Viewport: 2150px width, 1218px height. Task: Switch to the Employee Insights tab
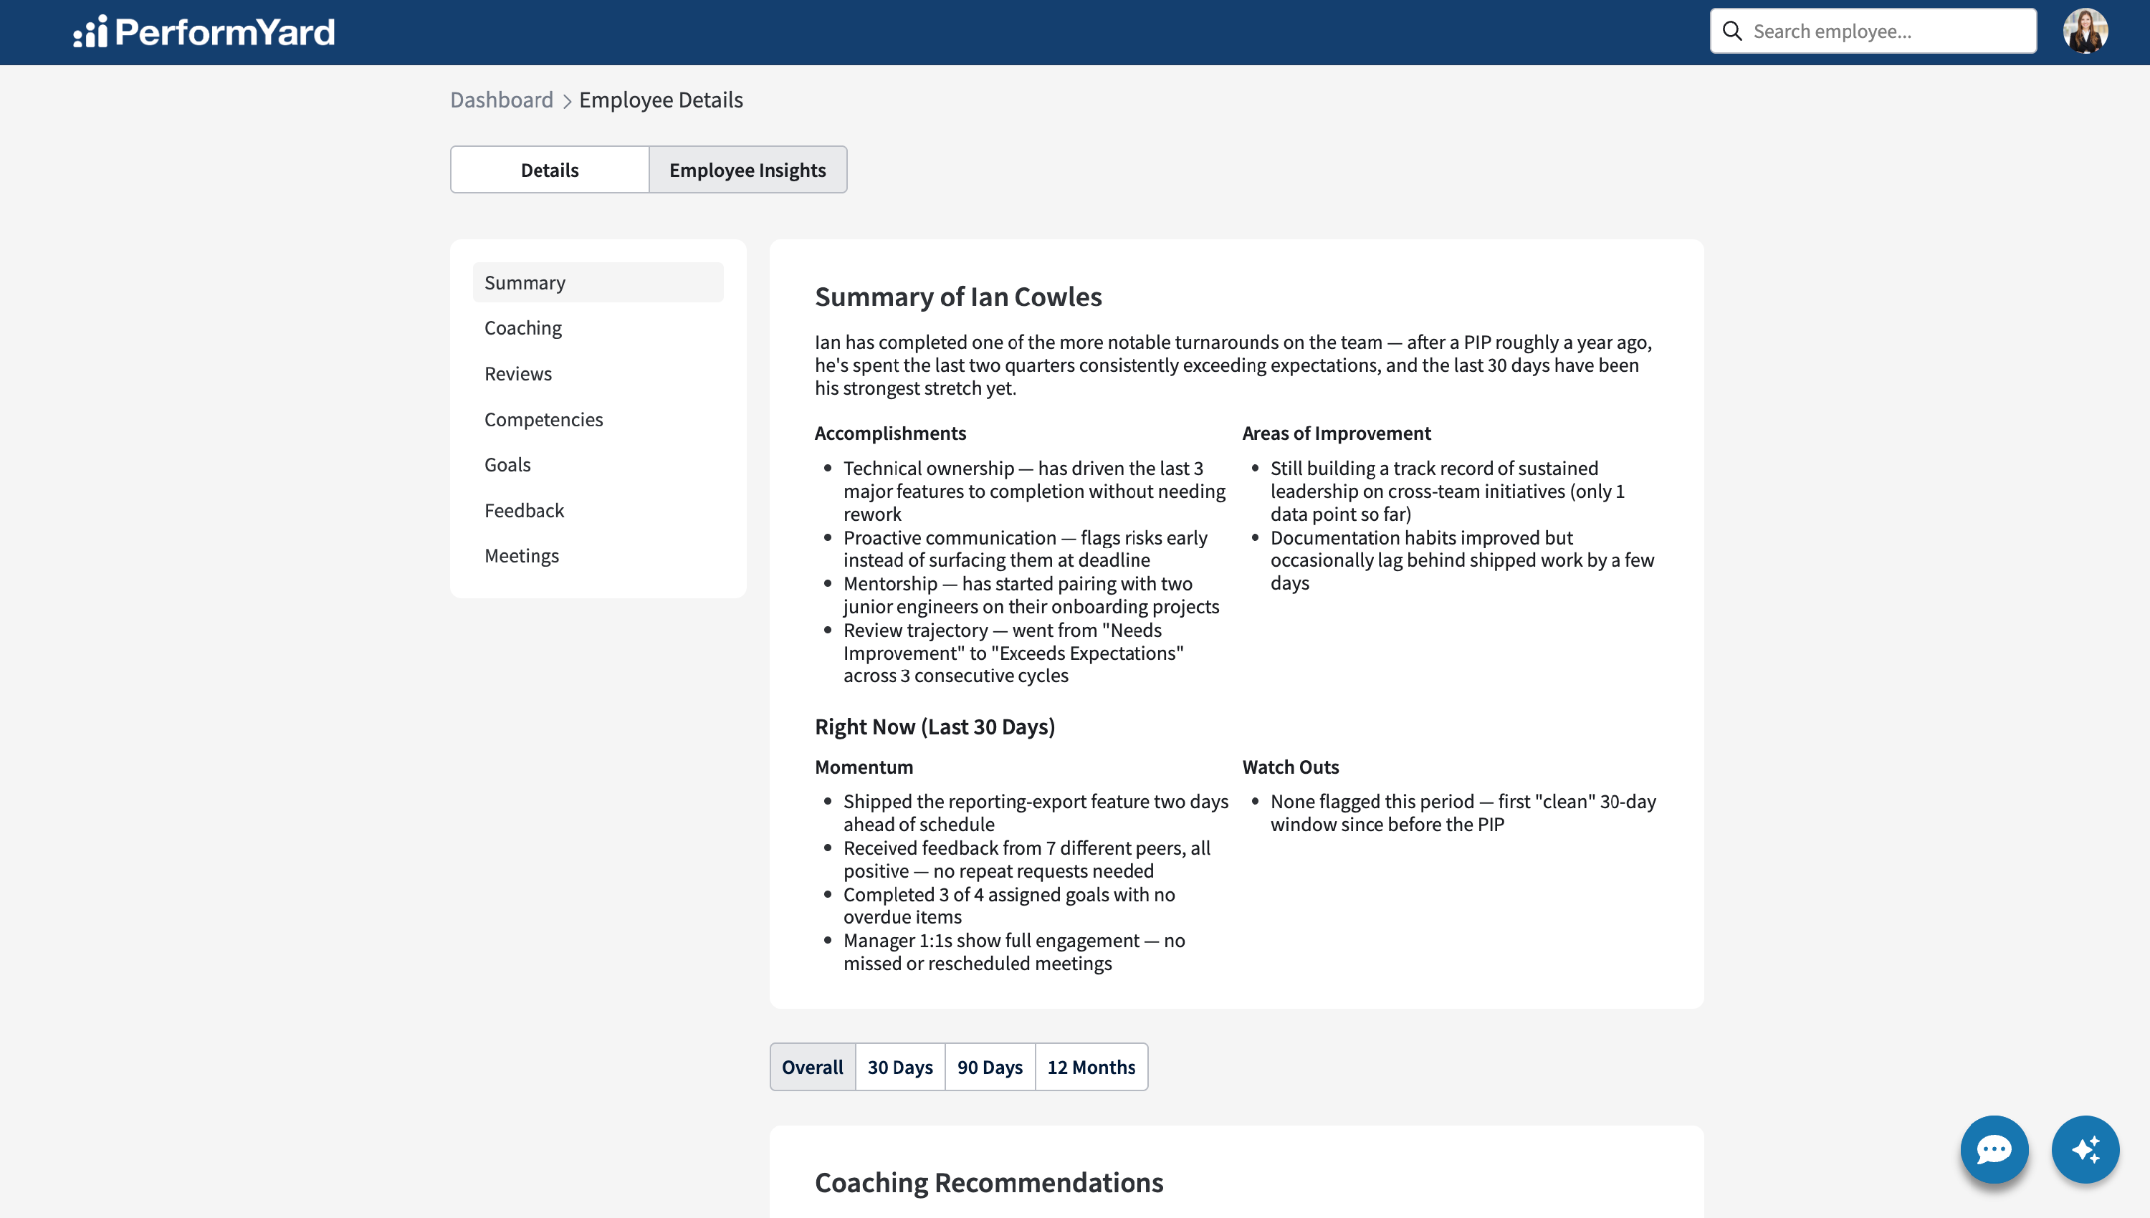click(747, 170)
